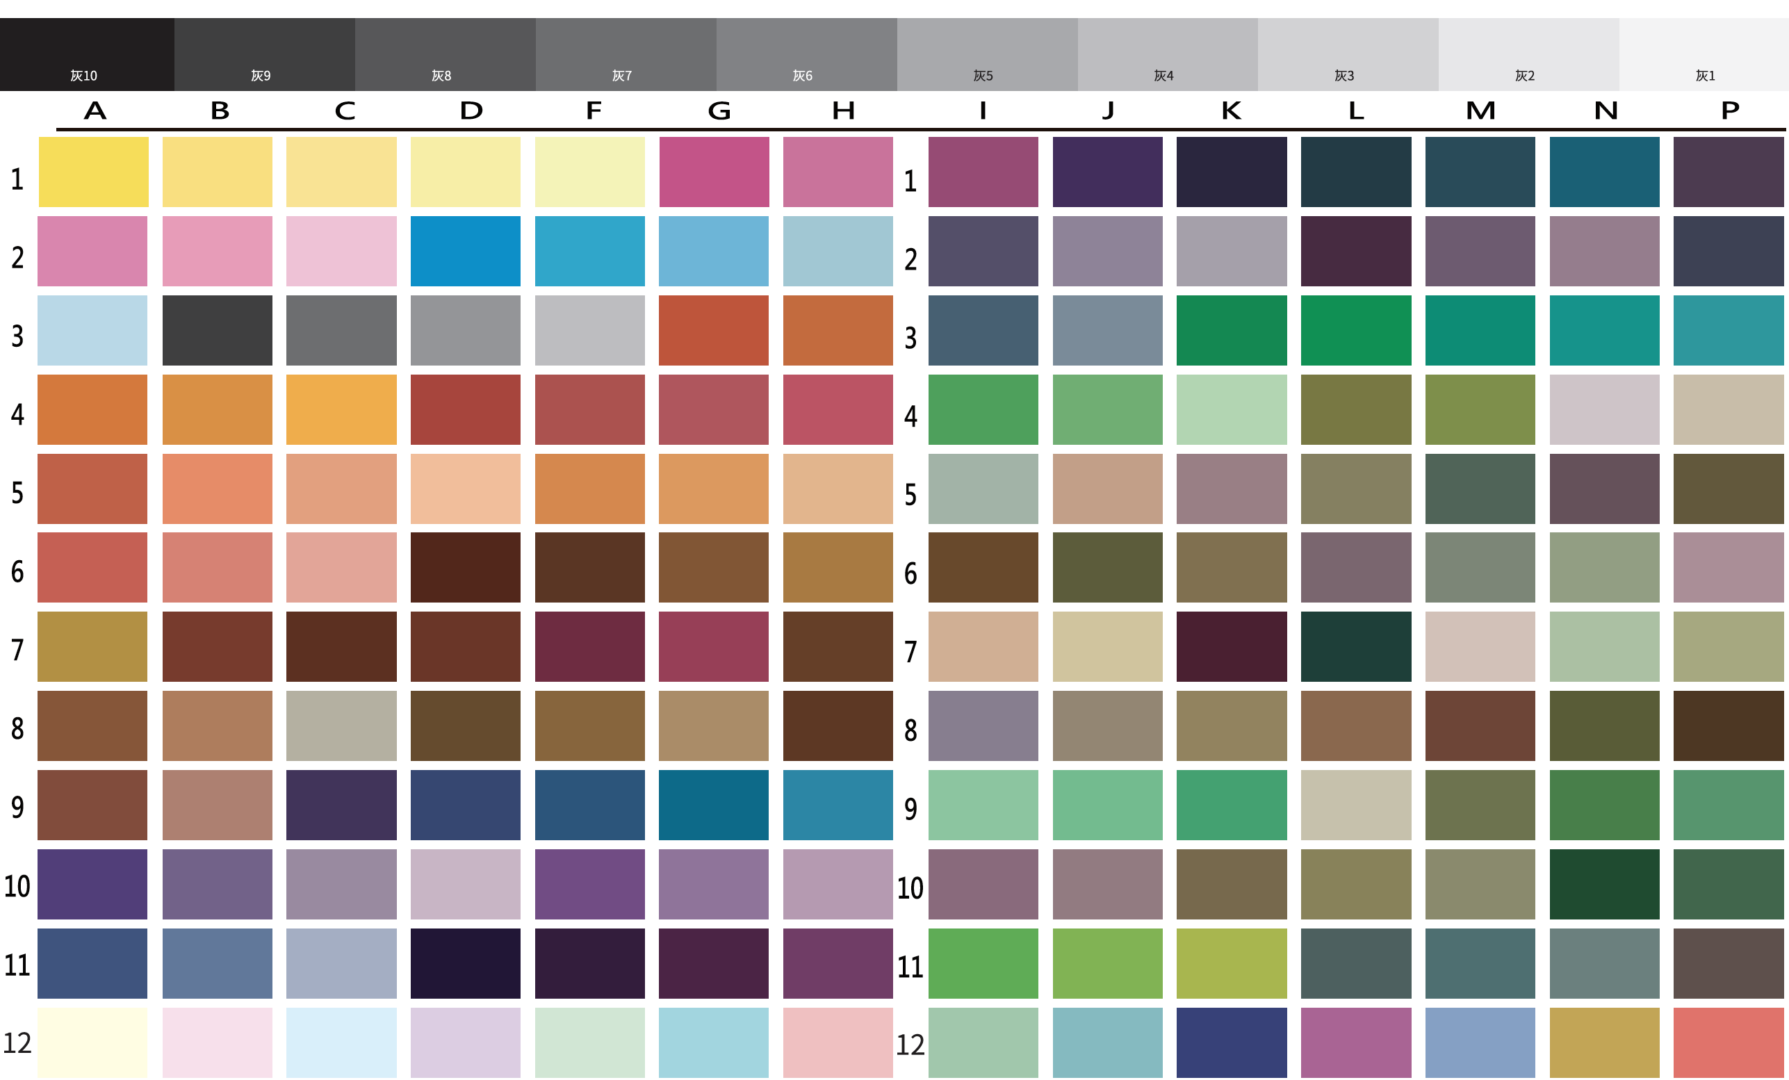This screenshot has height=1080, width=1789.
Task: Select the light mint green swatch at K4
Action: 1232,409
